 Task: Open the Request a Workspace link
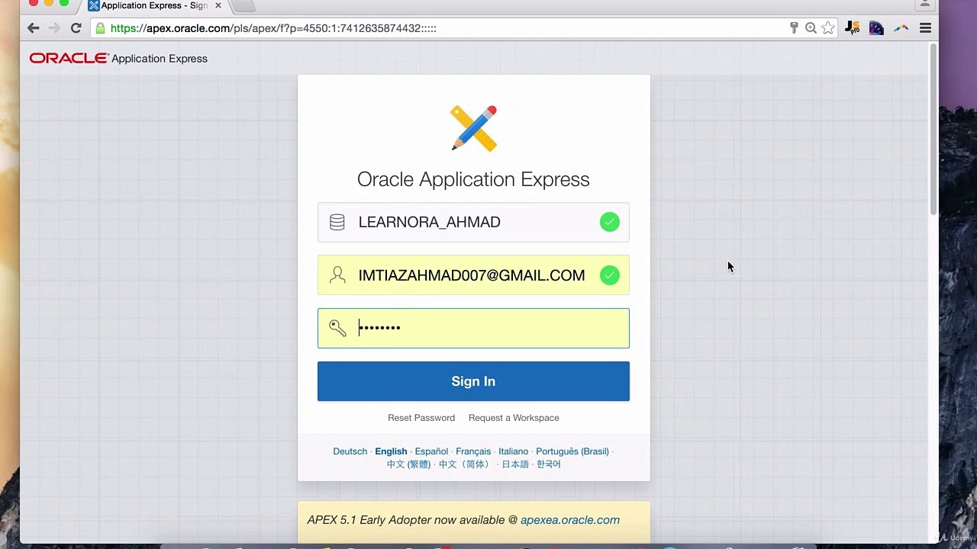pyautogui.click(x=514, y=418)
